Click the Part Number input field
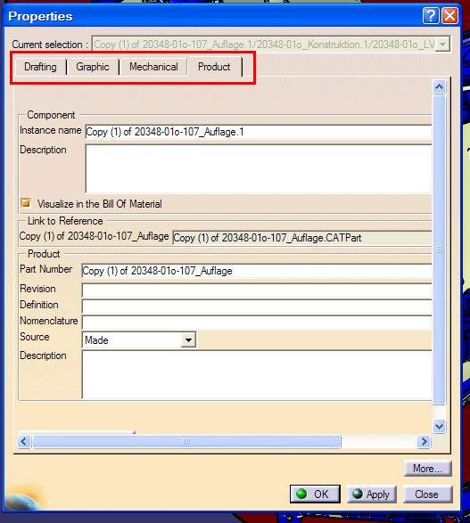 (x=256, y=271)
